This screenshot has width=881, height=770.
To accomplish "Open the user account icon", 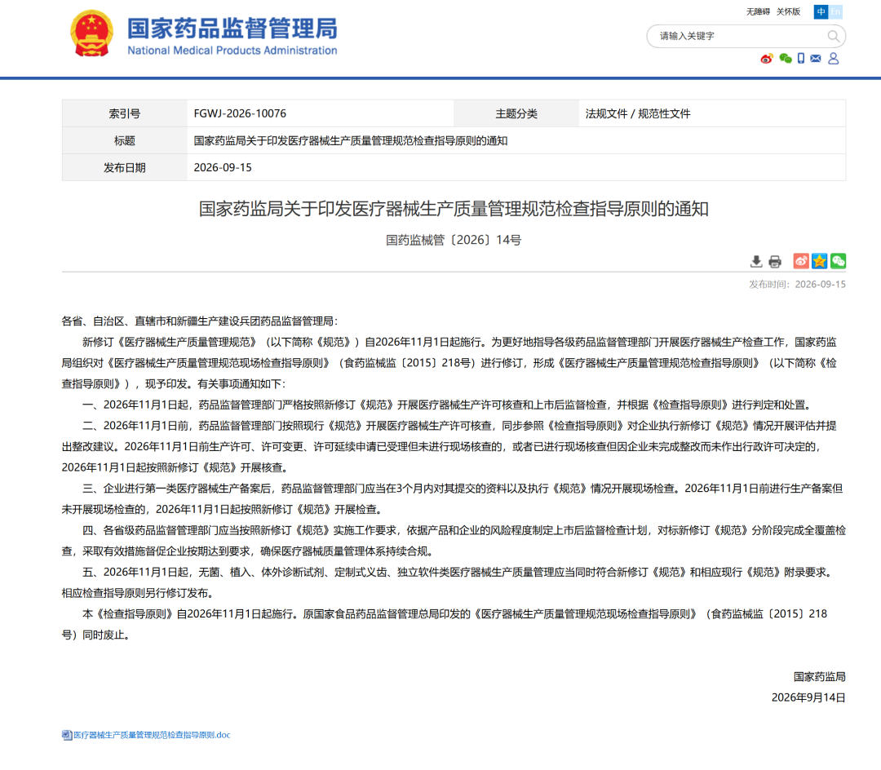I will tap(834, 59).
